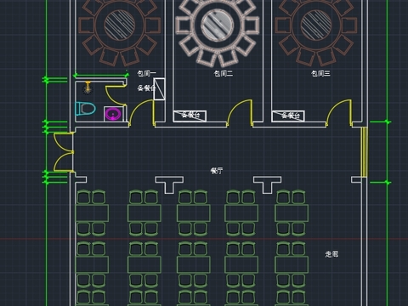Viewport: 408px width, 306px height.
Task: Pick the hatched turntable in 包间一
Action: (120, 25)
